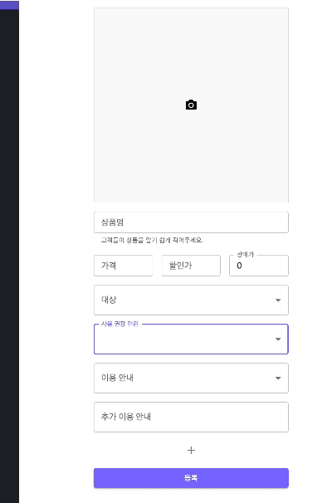The image size is (327, 503).
Task: Open the 대상 dropdown
Action: tap(191, 300)
